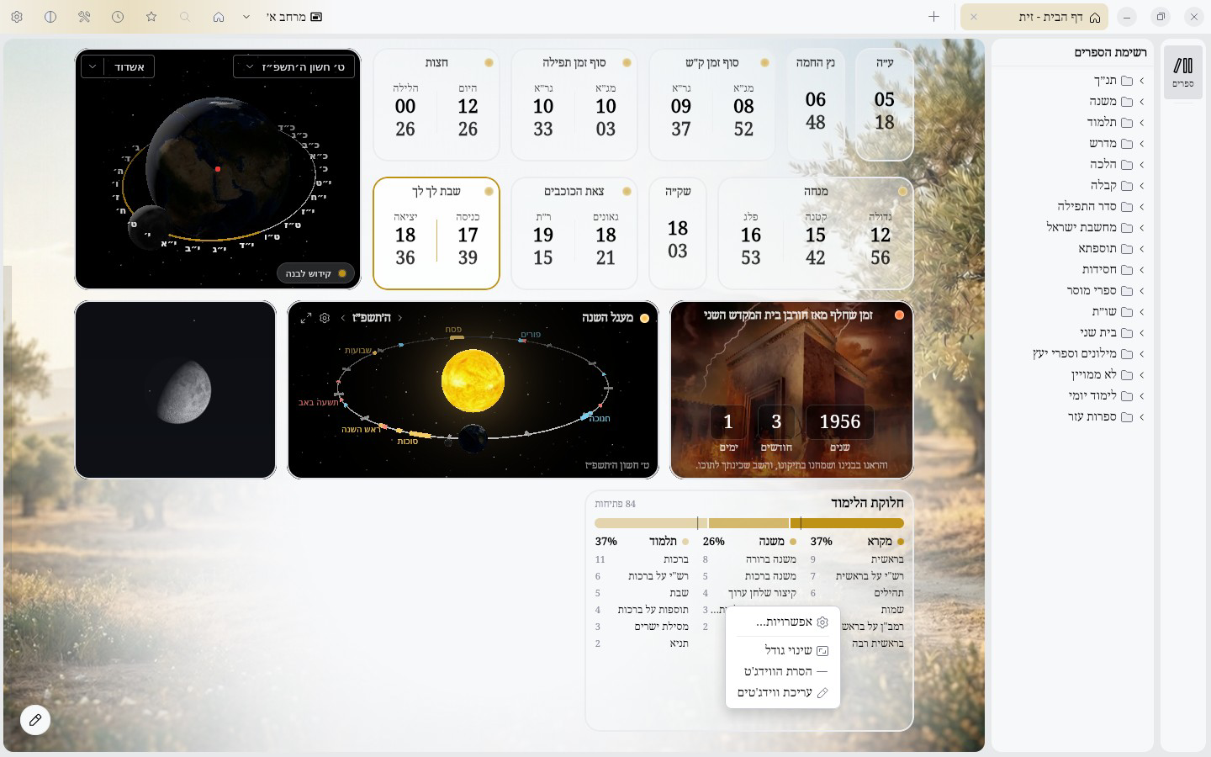1211x757 pixels.
Task: Open favorites star icon
Action: [151, 17]
